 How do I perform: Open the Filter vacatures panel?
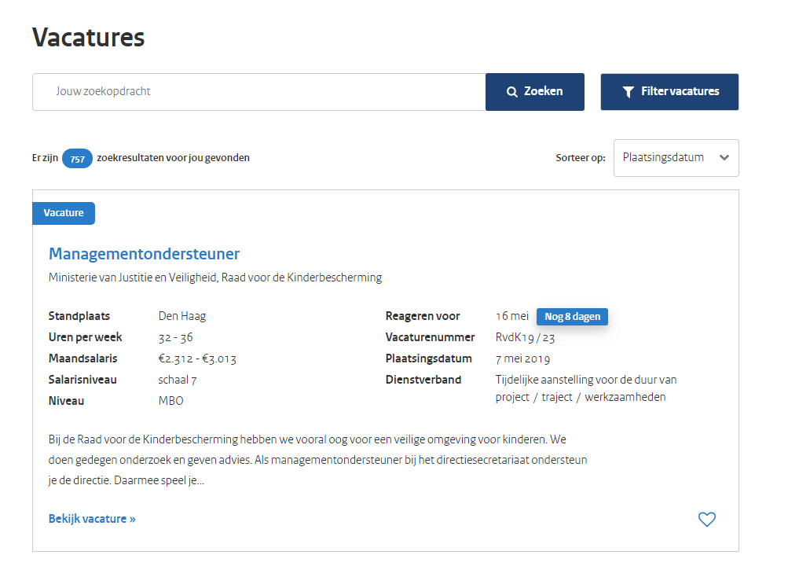669,92
